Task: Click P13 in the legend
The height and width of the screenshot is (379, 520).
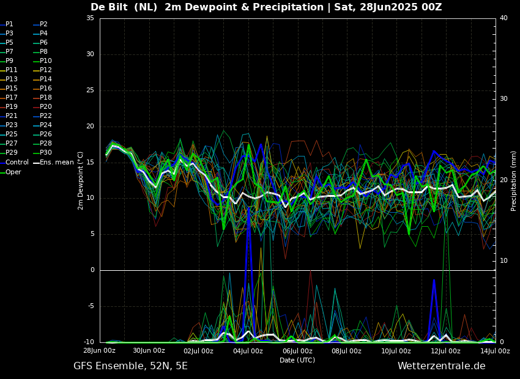Action: [x=9, y=79]
